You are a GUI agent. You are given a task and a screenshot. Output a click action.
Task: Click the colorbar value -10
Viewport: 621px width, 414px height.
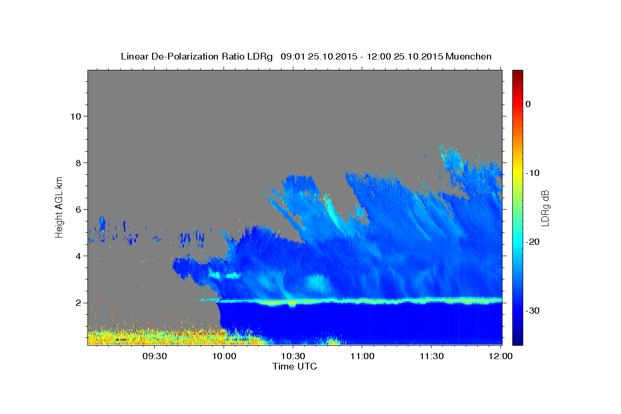(533, 173)
